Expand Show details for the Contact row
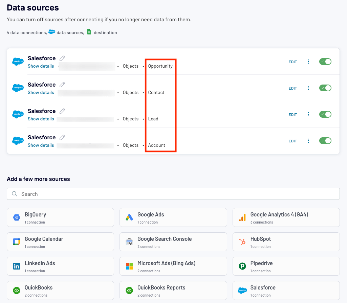Viewport: 347px width, 303px height. [41, 92]
